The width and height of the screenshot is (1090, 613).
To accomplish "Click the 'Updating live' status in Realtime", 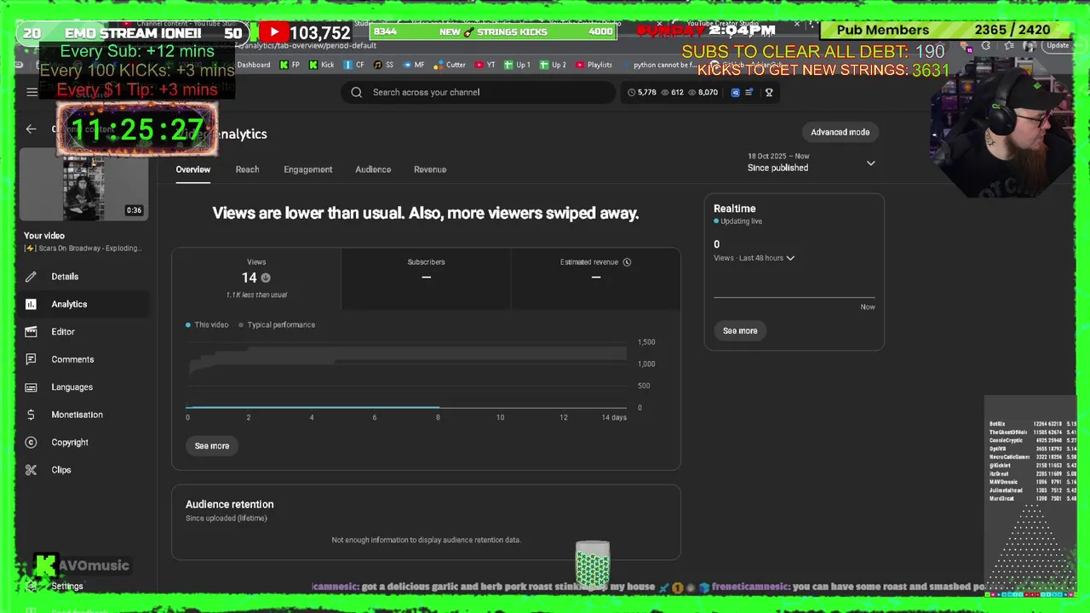I will click(737, 221).
